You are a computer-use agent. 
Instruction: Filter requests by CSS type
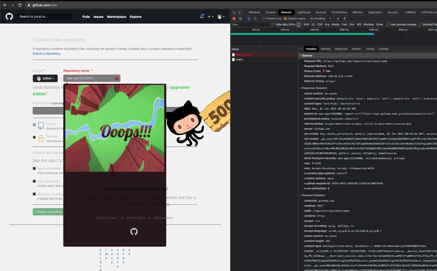click(x=320, y=25)
